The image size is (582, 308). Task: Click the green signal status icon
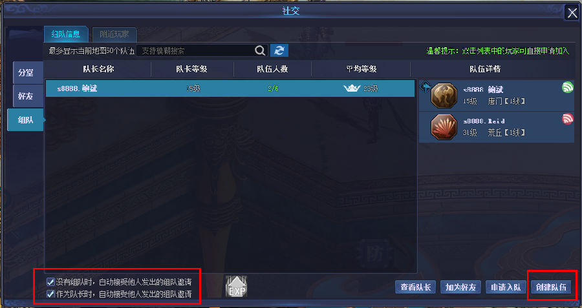pos(568,87)
